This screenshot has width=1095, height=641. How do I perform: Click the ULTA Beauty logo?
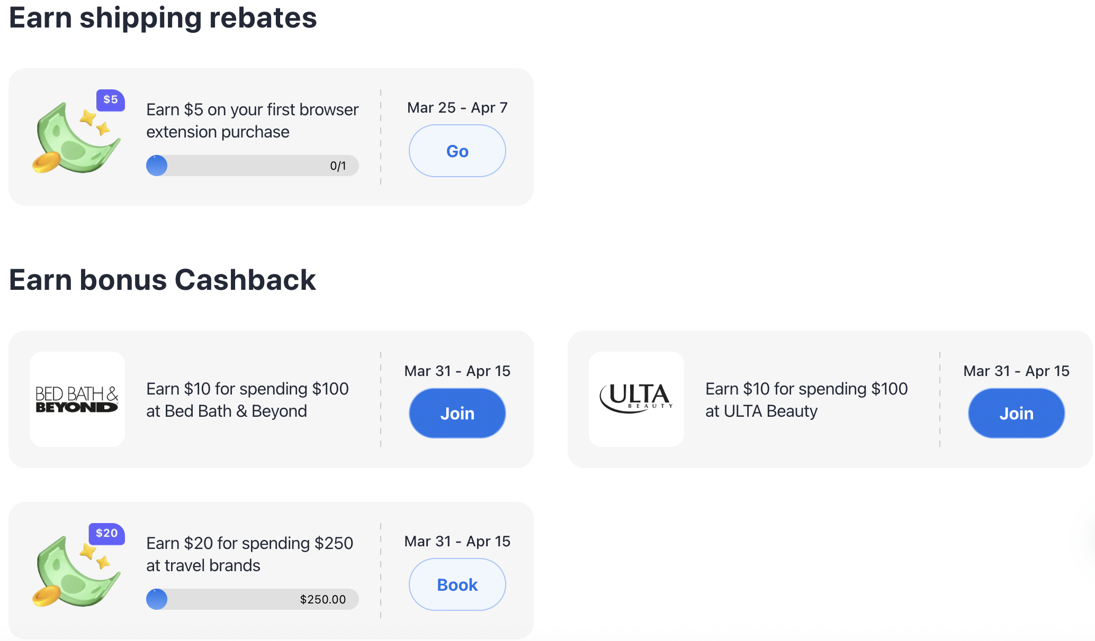pos(636,399)
